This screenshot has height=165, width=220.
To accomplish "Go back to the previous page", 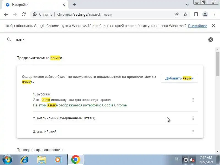I will tap(6, 14).
